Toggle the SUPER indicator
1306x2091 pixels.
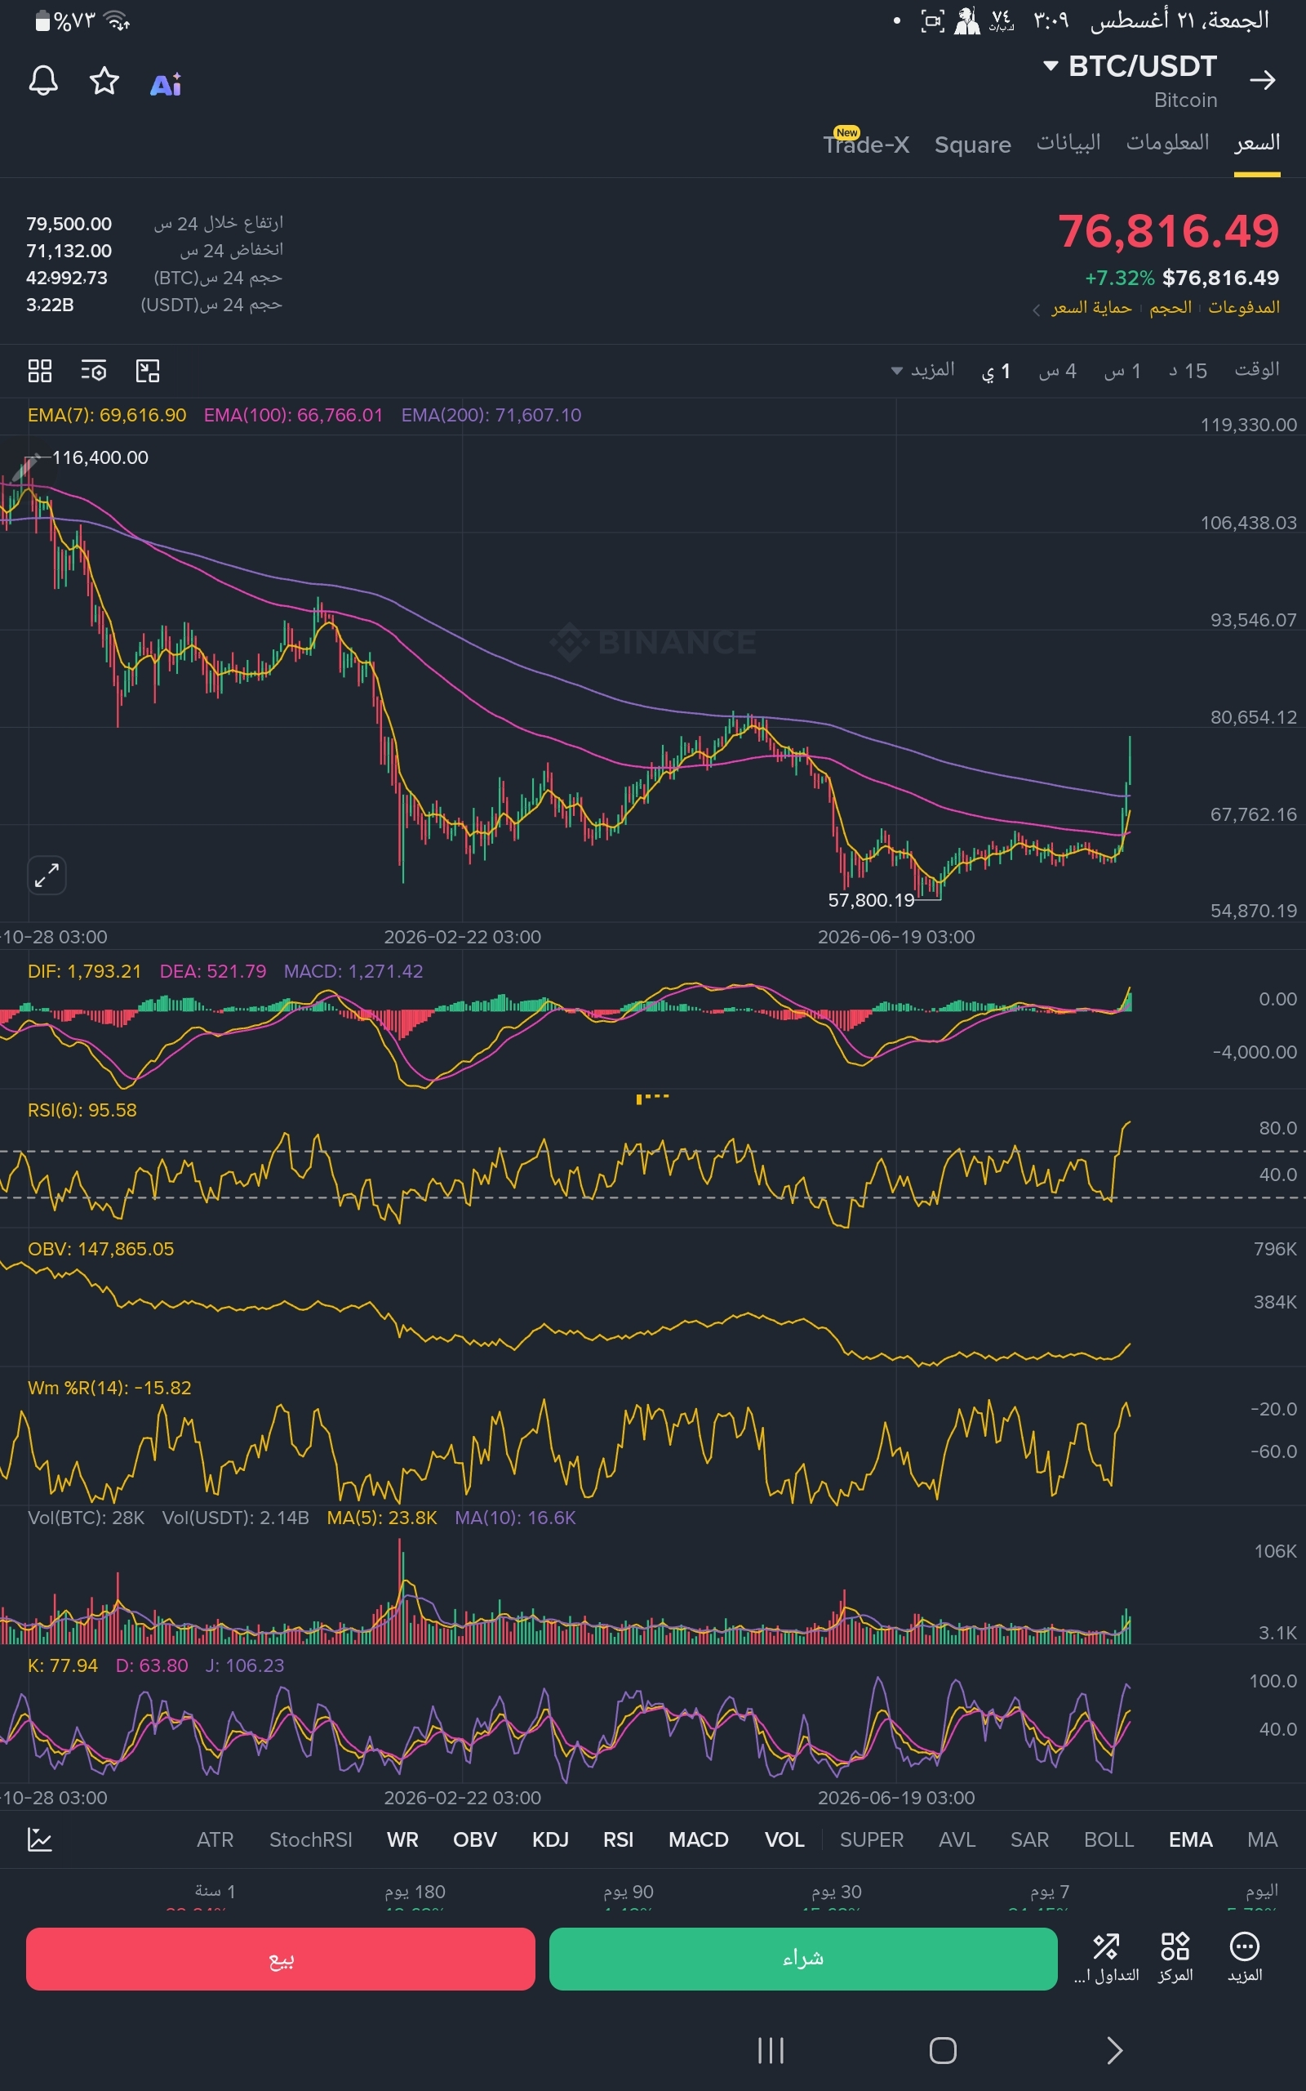[x=872, y=1839]
